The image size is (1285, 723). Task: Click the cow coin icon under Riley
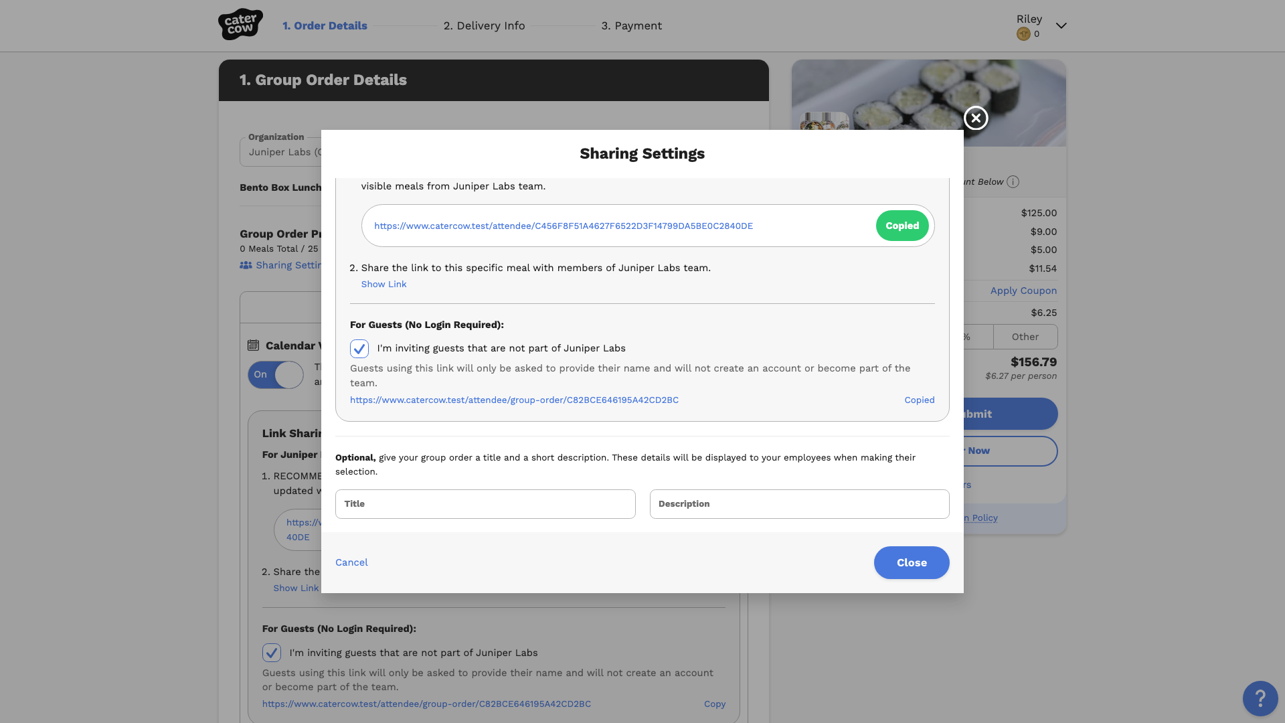tap(1023, 34)
